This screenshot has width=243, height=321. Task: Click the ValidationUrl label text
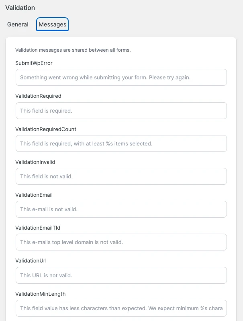[31, 261]
